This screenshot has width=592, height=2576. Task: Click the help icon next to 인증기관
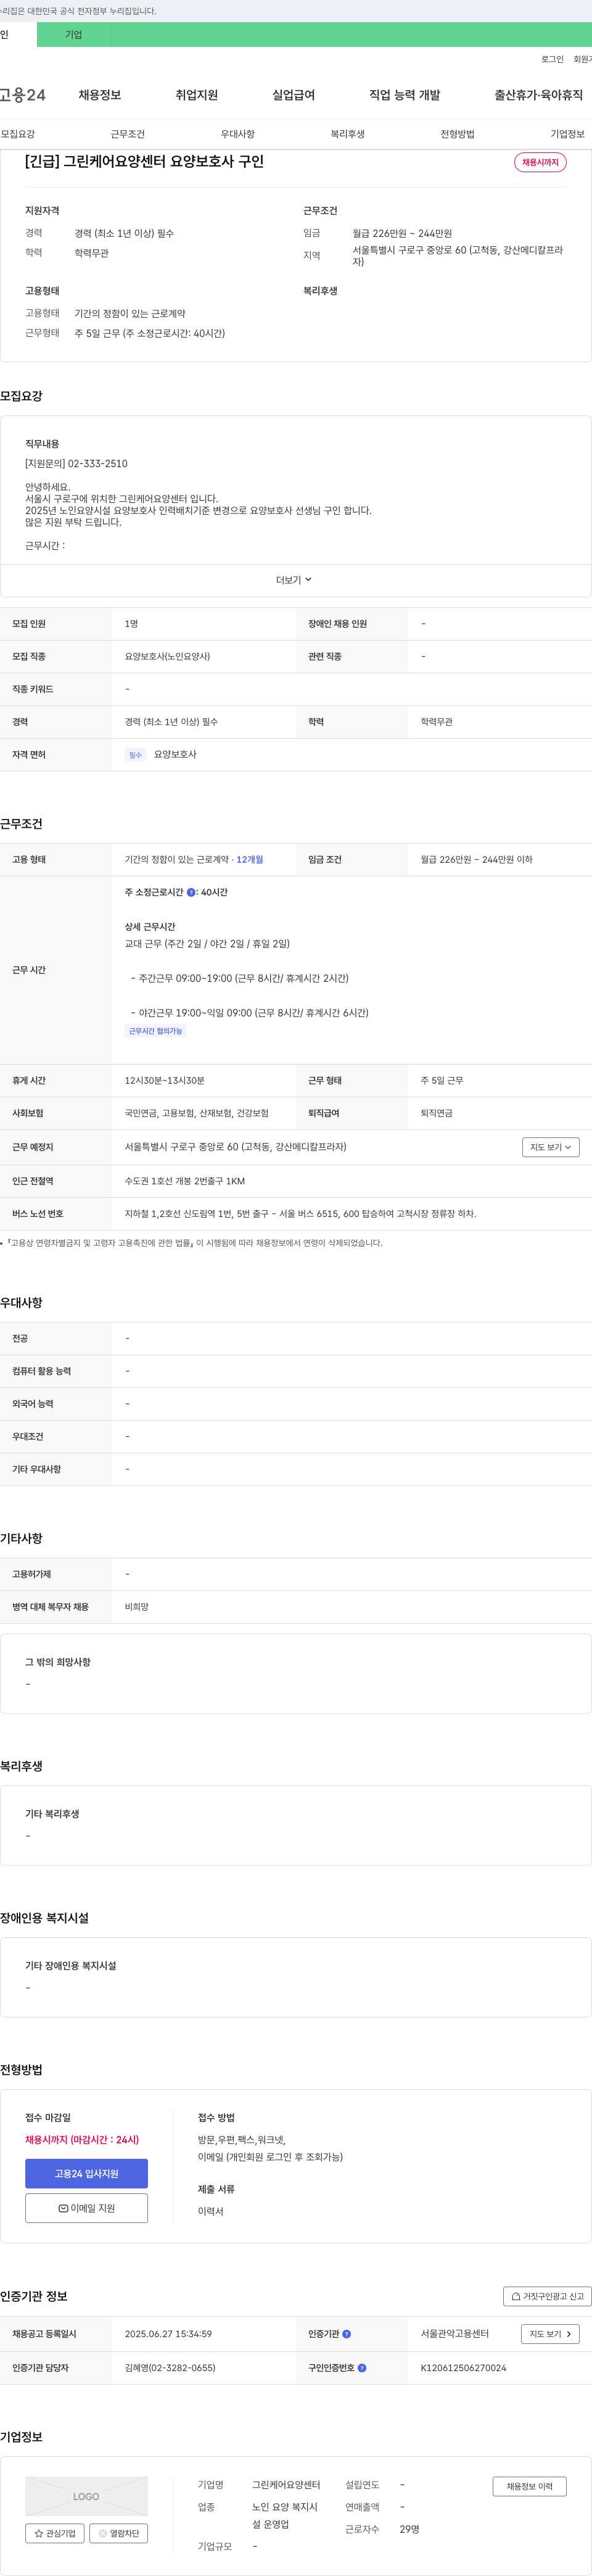[x=346, y=2334]
